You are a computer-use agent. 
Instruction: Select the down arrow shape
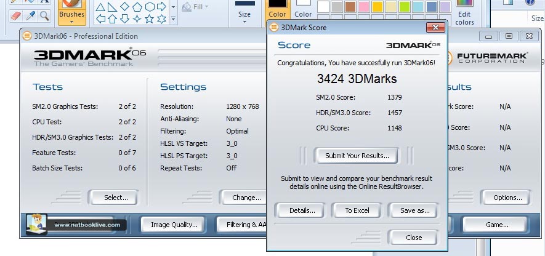pyautogui.click(x=125, y=18)
